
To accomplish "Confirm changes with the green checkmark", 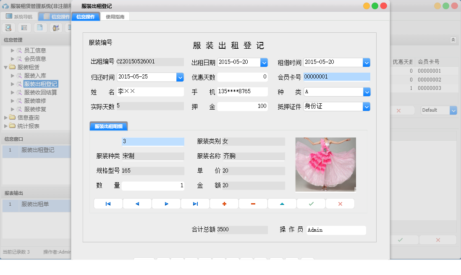I will click(x=311, y=203).
